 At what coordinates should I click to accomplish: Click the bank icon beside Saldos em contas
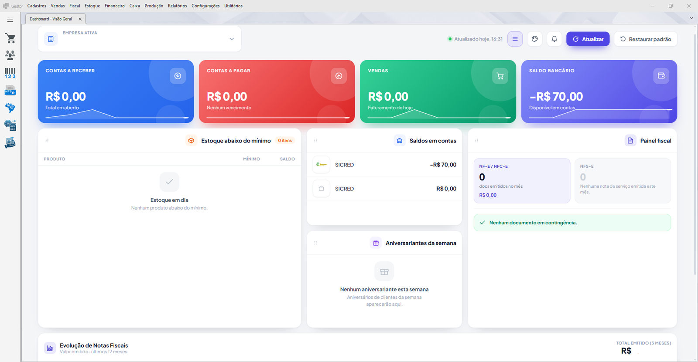(400, 141)
